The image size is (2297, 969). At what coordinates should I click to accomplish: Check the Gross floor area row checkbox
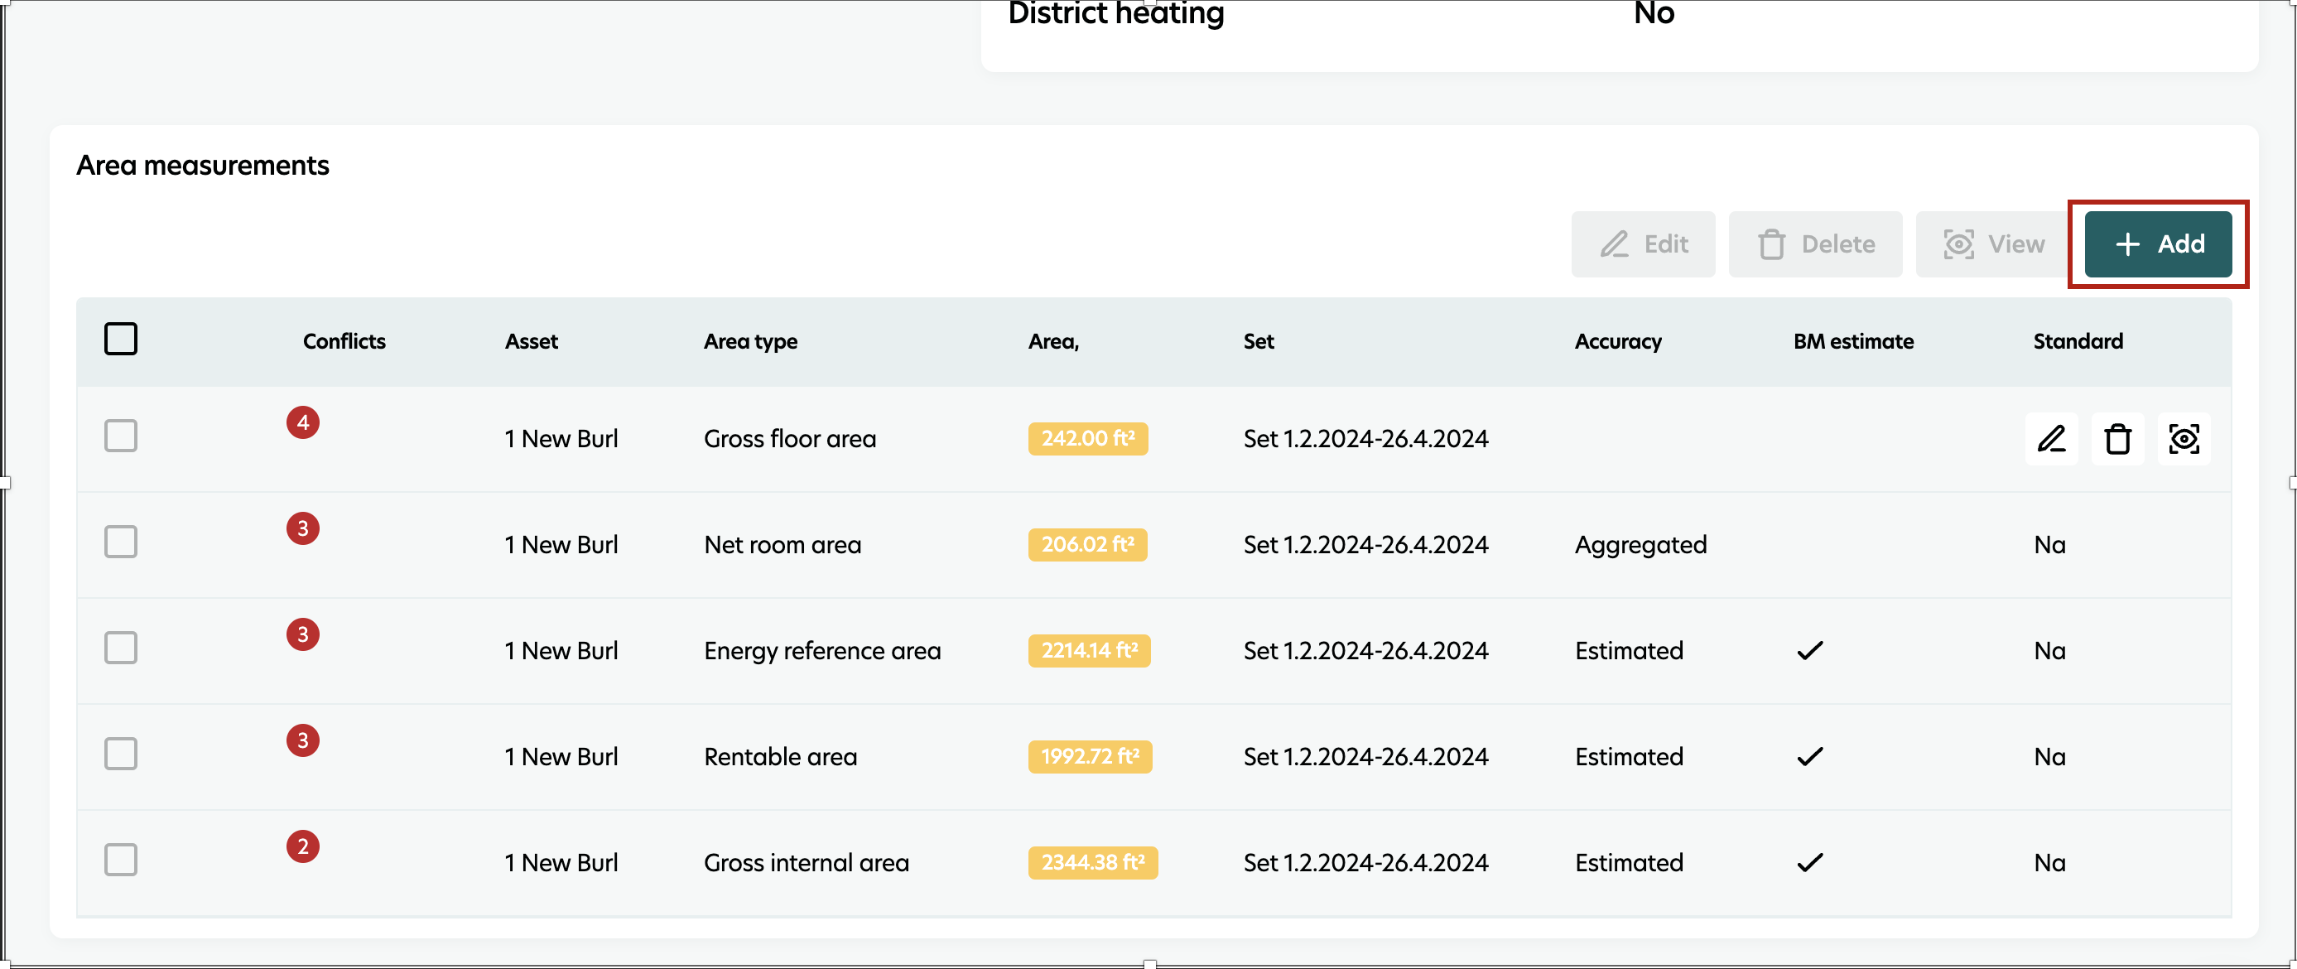point(120,436)
